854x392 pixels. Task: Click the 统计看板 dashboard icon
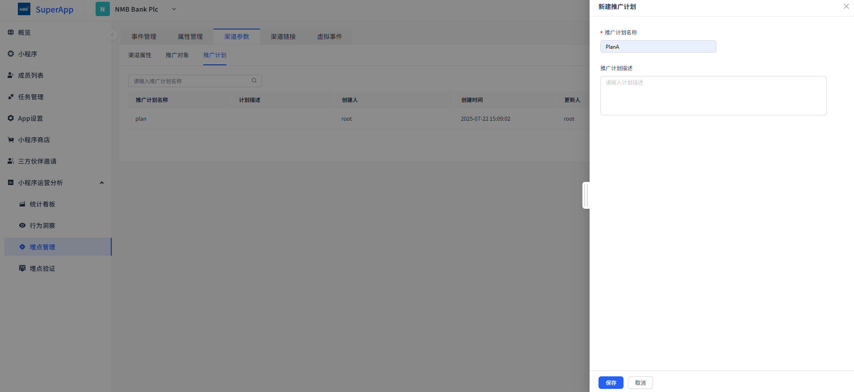[22, 204]
